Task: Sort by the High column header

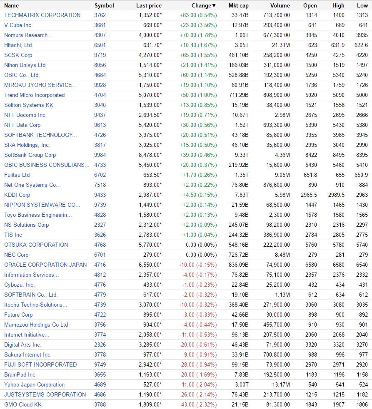Action: 338,5
